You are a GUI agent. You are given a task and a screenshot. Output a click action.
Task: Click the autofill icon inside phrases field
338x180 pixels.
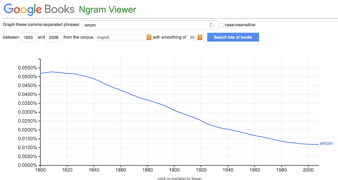coord(212,25)
